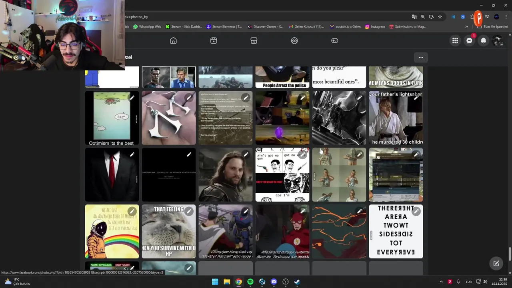Open the Optimism its the best photo

point(112,118)
